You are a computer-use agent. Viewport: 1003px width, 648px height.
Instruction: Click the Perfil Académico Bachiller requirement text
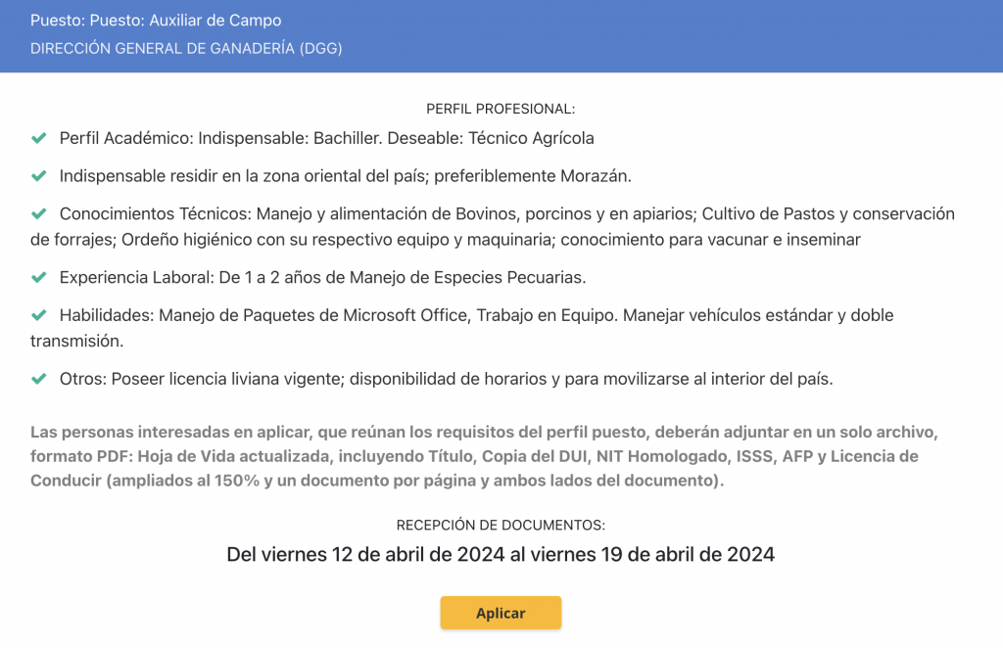point(326,138)
